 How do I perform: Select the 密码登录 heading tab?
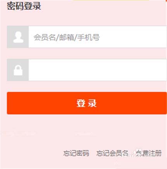[x=24, y=6]
